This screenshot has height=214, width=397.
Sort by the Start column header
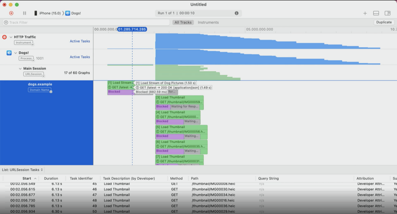coord(26,178)
